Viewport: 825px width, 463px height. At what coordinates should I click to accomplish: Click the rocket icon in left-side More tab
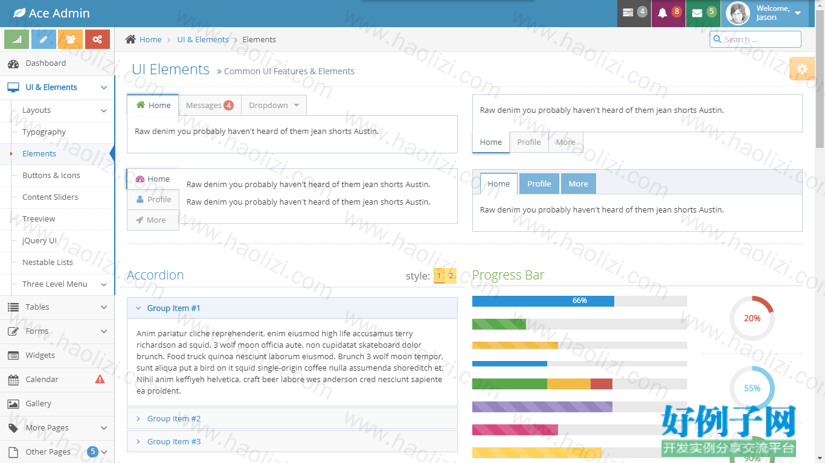pyautogui.click(x=140, y=220)
